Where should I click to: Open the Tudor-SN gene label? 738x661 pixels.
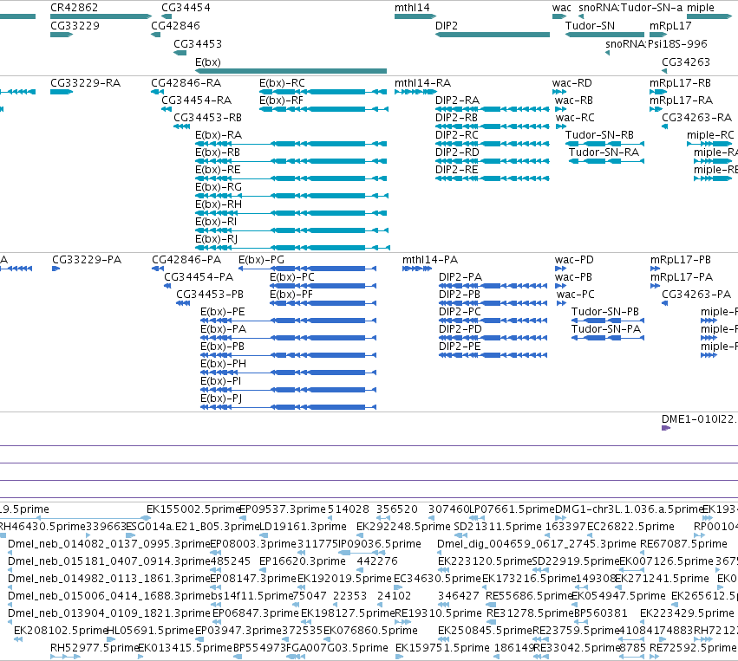(x=590, y=26)
